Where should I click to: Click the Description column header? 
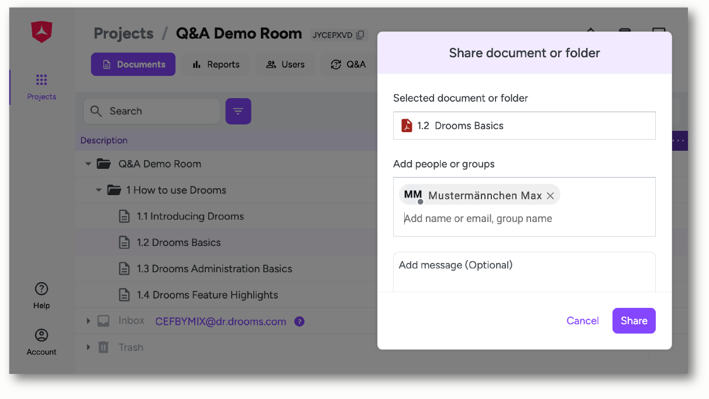[x=104, y=140]
